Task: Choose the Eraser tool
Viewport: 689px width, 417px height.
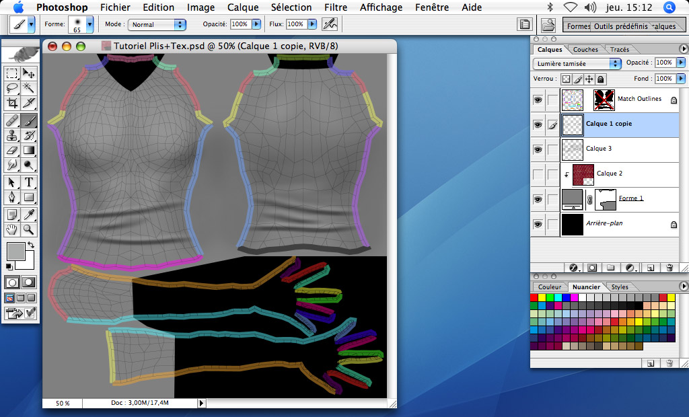Action: [x=12, y=150]
